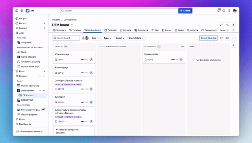Click the share icon for the board
The height and width of the screenshot is (143, 252).
click(x=228, y=25)
